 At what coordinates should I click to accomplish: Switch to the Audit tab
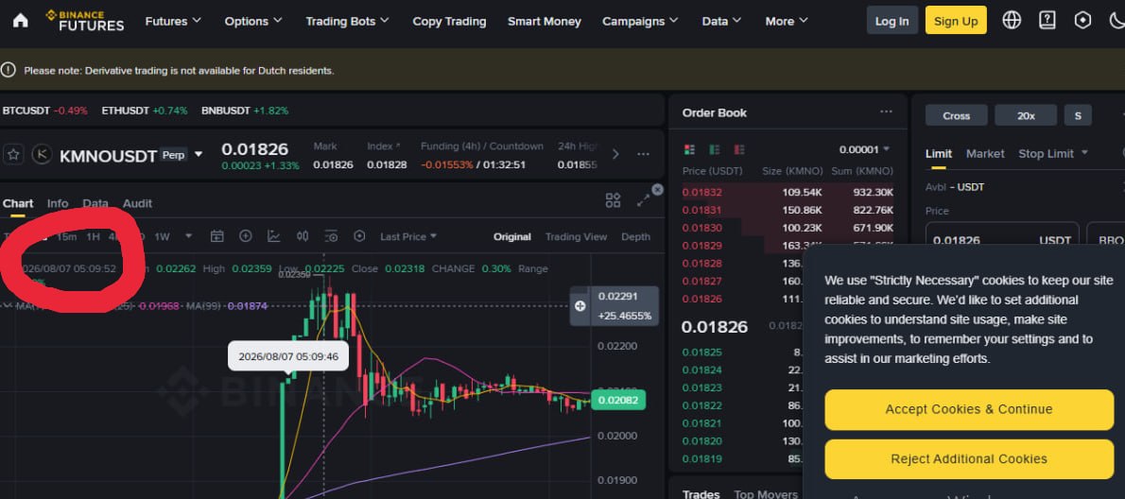137,203
